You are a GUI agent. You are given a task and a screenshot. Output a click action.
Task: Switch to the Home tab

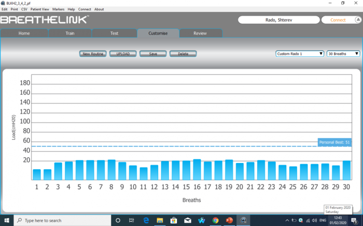tap(24, 33)
